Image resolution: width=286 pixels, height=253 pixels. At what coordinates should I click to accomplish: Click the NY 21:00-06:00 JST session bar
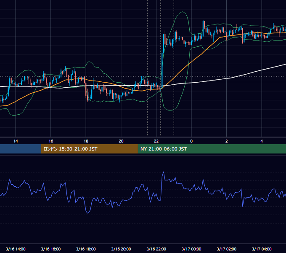pyautogui.click(x=212, y=149)
